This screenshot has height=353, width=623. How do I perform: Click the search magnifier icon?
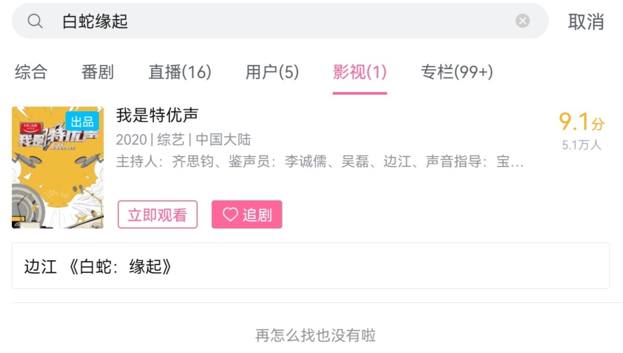tap(35, 21)
